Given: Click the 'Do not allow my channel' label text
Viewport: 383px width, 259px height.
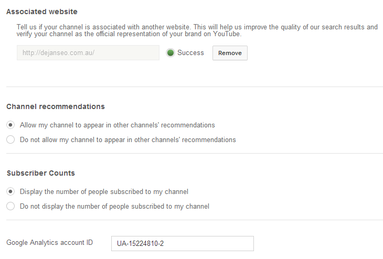Looking at the screenshot, I should [127, 139].
